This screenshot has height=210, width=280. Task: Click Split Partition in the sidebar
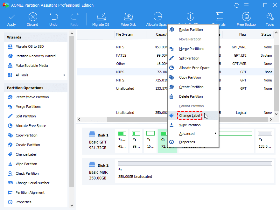26,116
